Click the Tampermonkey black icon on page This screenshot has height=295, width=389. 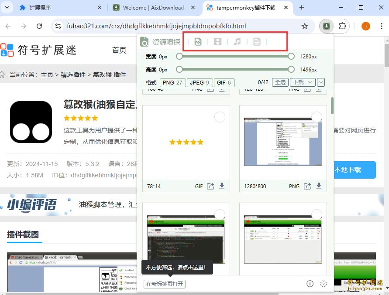(x=31, y=122)
